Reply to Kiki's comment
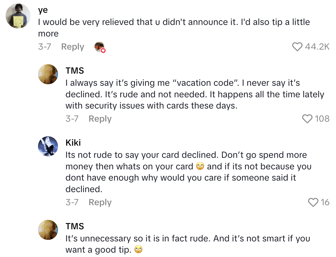Screen dimensions: 336x257 100,202
